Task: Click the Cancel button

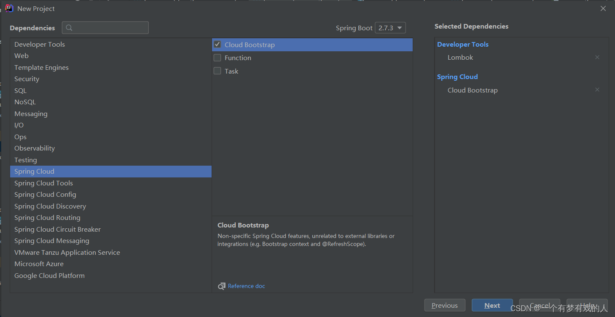Action: tap(540, 305)
